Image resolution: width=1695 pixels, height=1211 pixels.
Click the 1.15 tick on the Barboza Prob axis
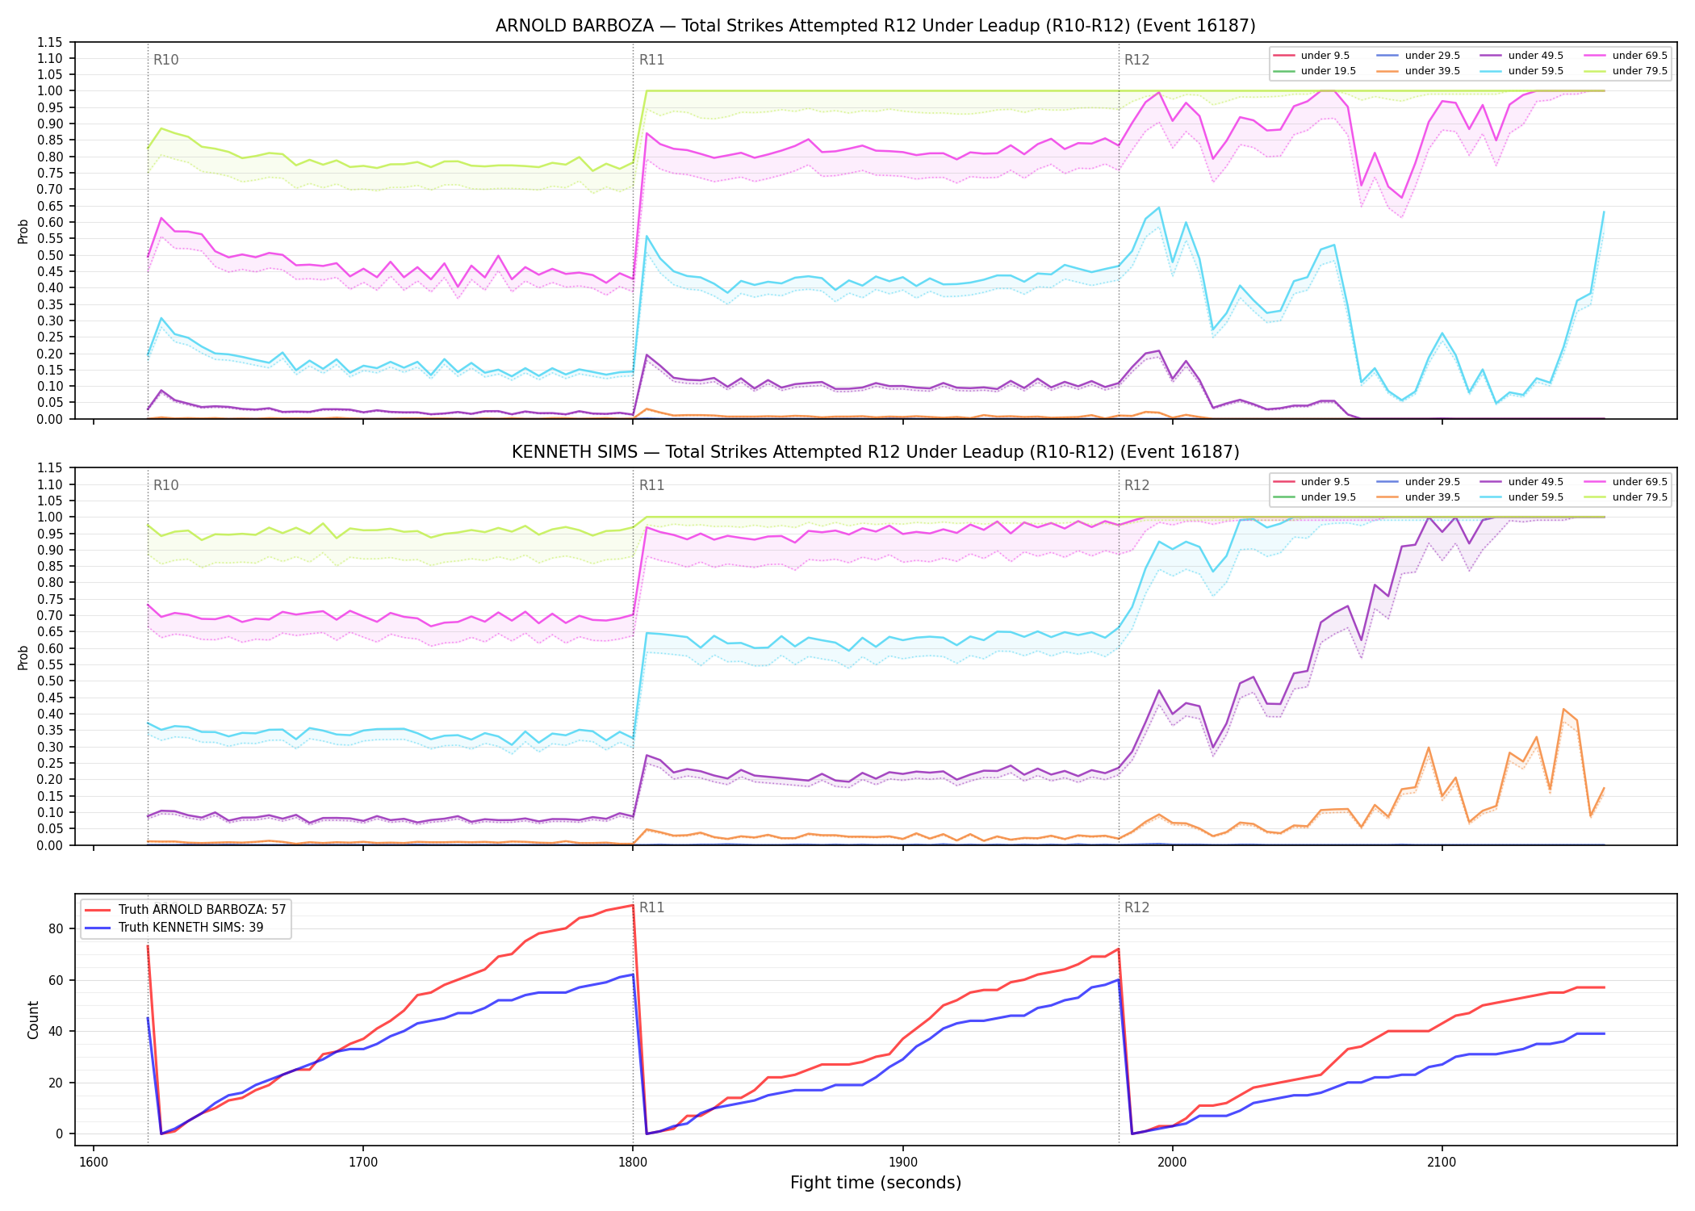tap(51, 42)
